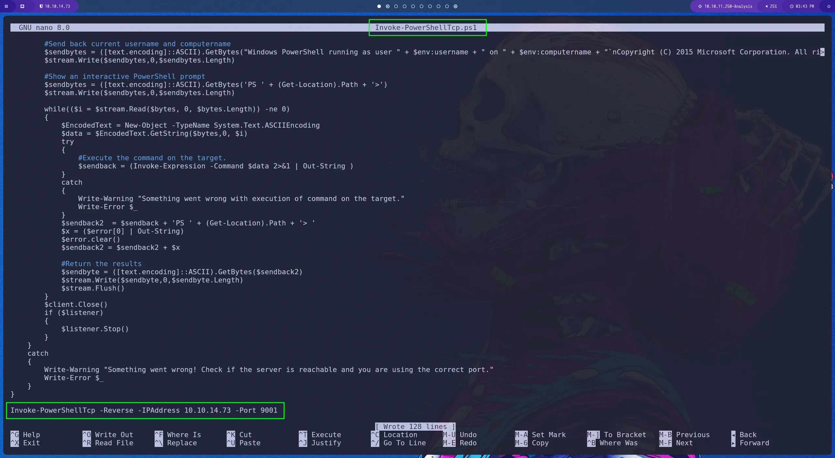Click the first filled workspace dot indicator
835x458 pixels.
pyautogui.click(x=379, y=6)
